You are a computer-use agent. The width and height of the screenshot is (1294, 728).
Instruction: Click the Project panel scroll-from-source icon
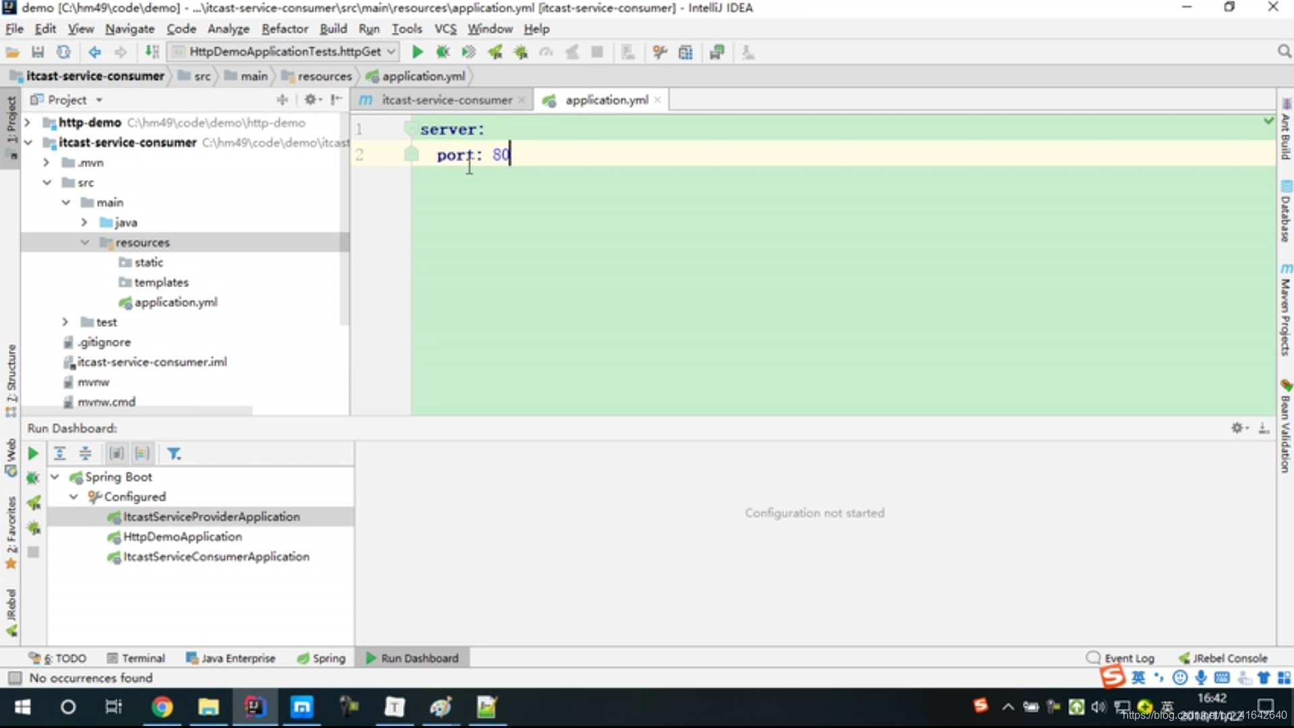pos(282,100)
